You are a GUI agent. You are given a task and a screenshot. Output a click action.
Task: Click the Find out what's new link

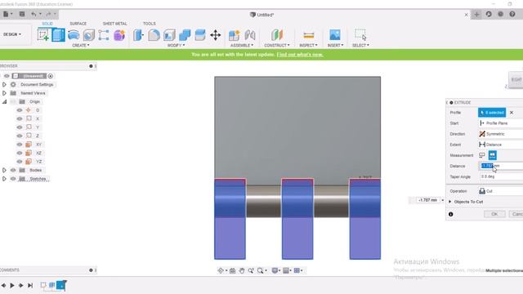pos(300,55)
